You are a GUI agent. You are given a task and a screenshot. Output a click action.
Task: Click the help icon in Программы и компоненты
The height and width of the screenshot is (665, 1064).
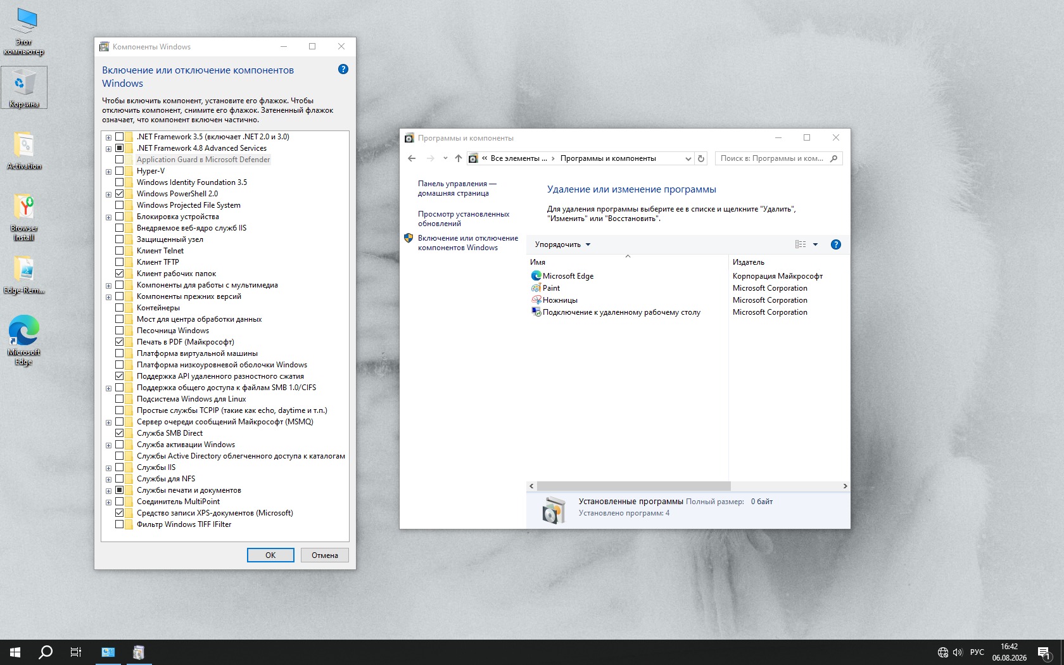tap(836, 244)
